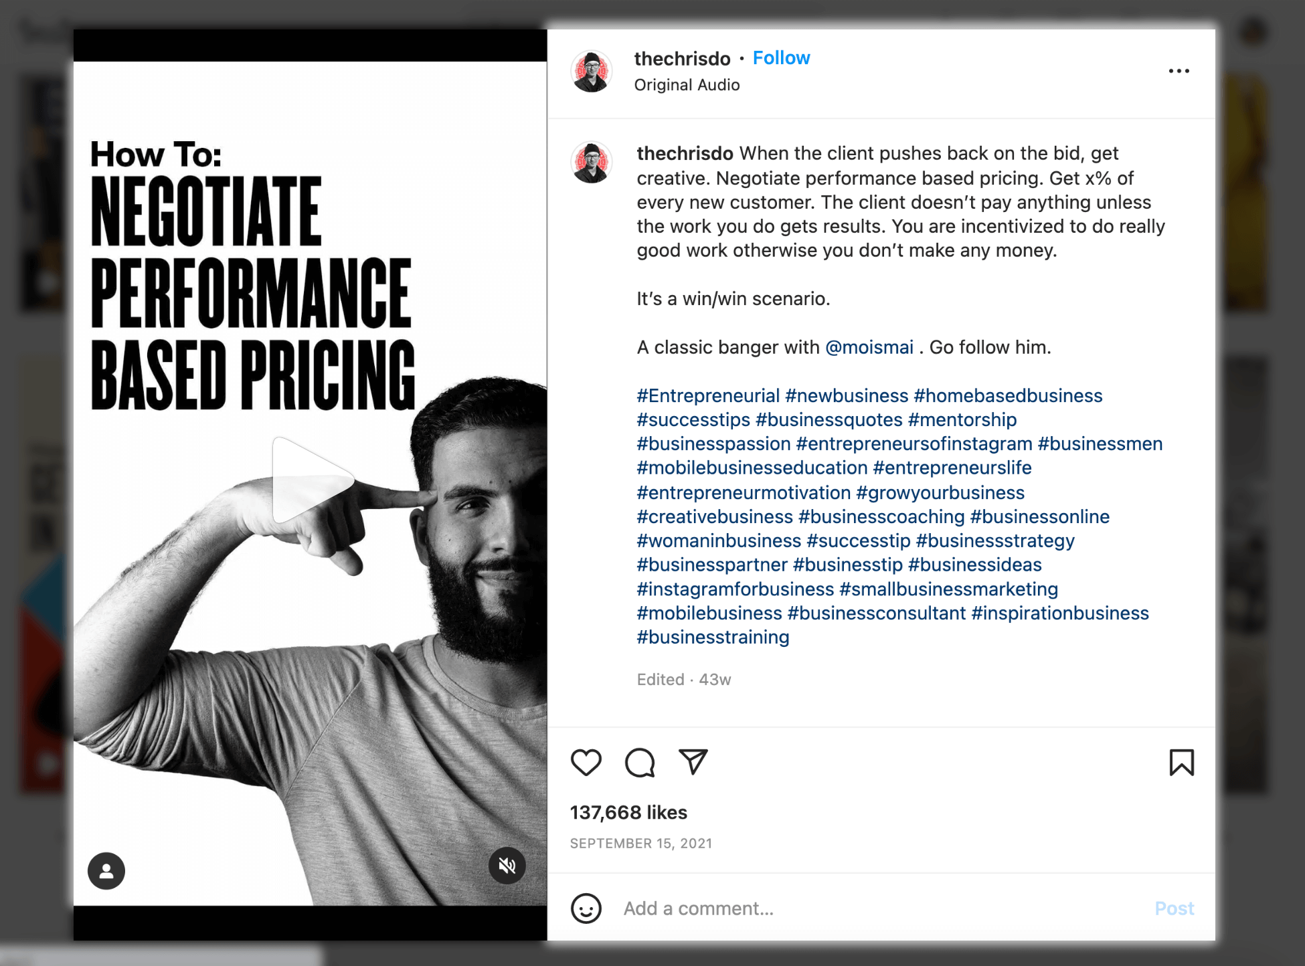Click the Follow link
1305x966 pixels.
click(x=782, y=58)
